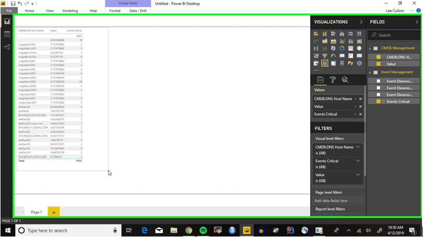423x237 pixels.
Task: Uncheck the CMDB.DNS H... field checkbox
Action: click(378, 57)
